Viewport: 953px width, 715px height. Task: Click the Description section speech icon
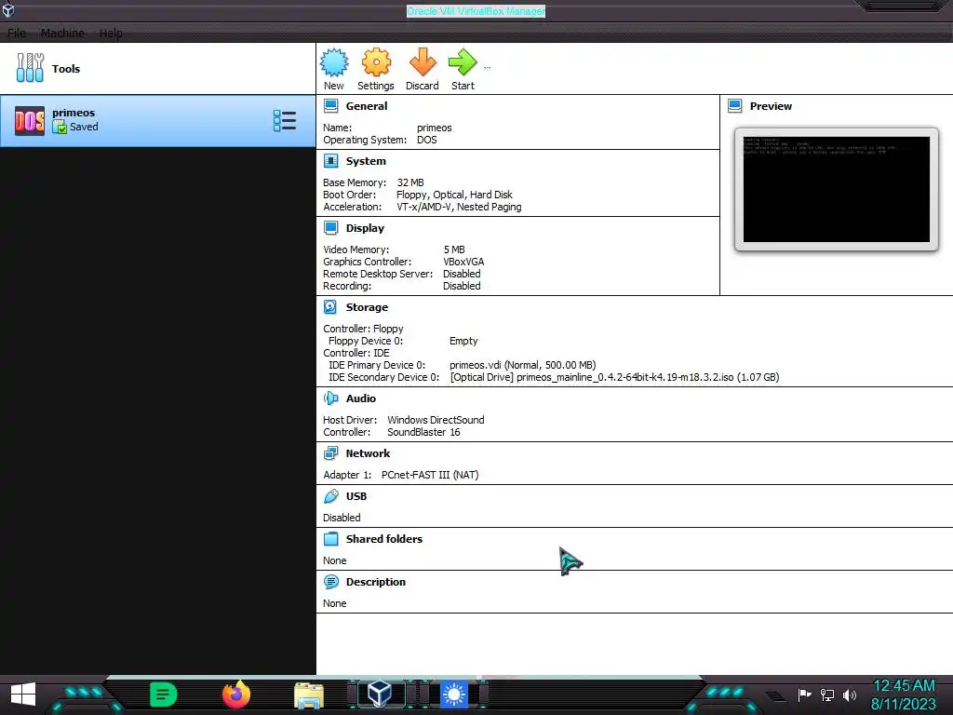330,582
